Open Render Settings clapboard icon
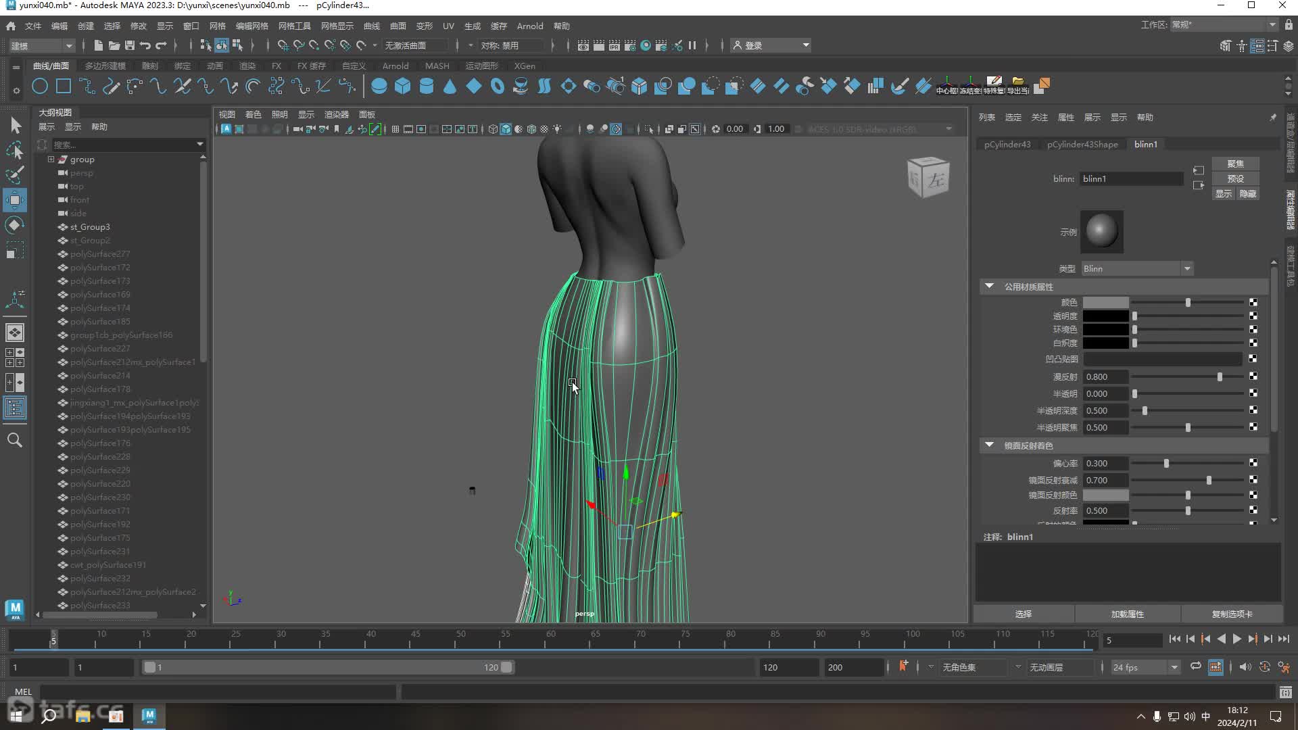The height and width of the screenshot is (730, 1298). click(x=630, y=45)
